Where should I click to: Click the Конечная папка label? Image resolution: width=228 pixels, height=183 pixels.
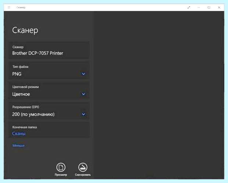click(24, 127)
